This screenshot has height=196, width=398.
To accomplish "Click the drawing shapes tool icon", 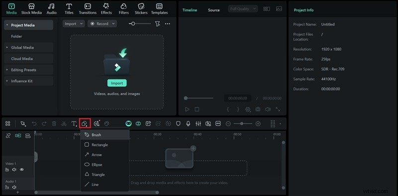I will (x=85, y=124).
